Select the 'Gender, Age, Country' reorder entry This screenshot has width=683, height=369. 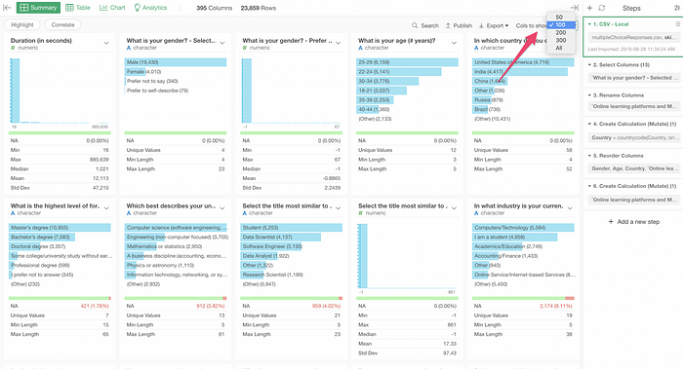click(x=634, y=168)
